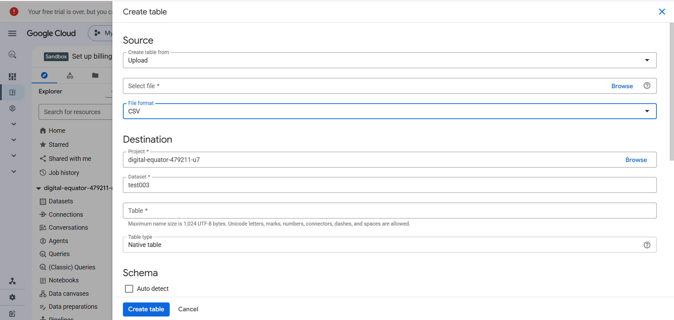Show help for Select file field

pos(647,86)
